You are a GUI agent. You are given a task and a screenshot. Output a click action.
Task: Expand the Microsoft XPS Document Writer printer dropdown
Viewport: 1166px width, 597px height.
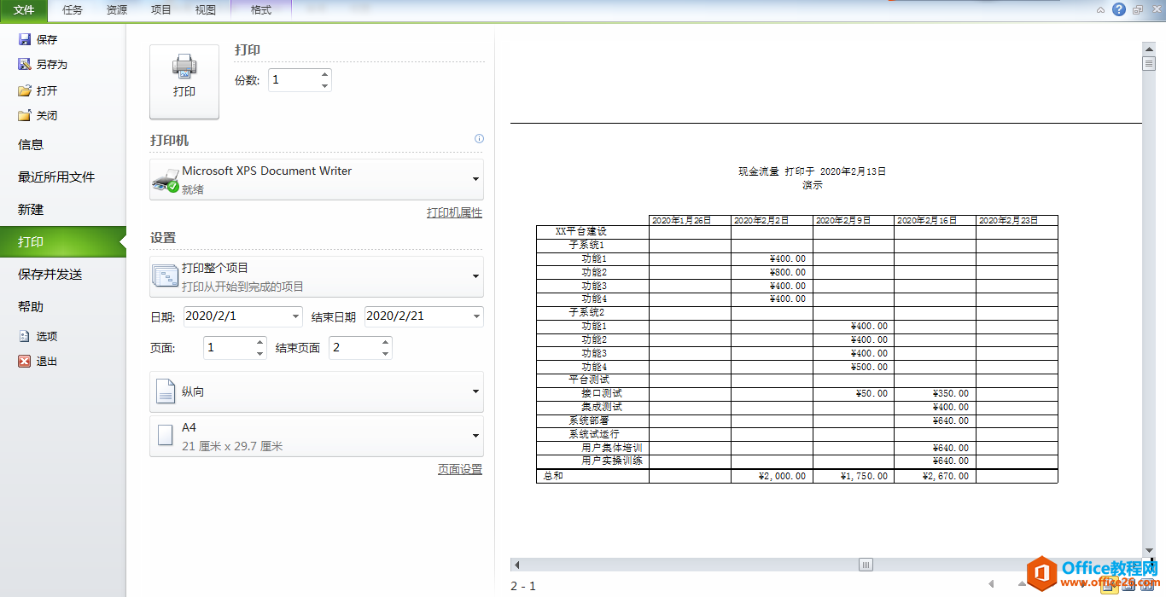475,179
